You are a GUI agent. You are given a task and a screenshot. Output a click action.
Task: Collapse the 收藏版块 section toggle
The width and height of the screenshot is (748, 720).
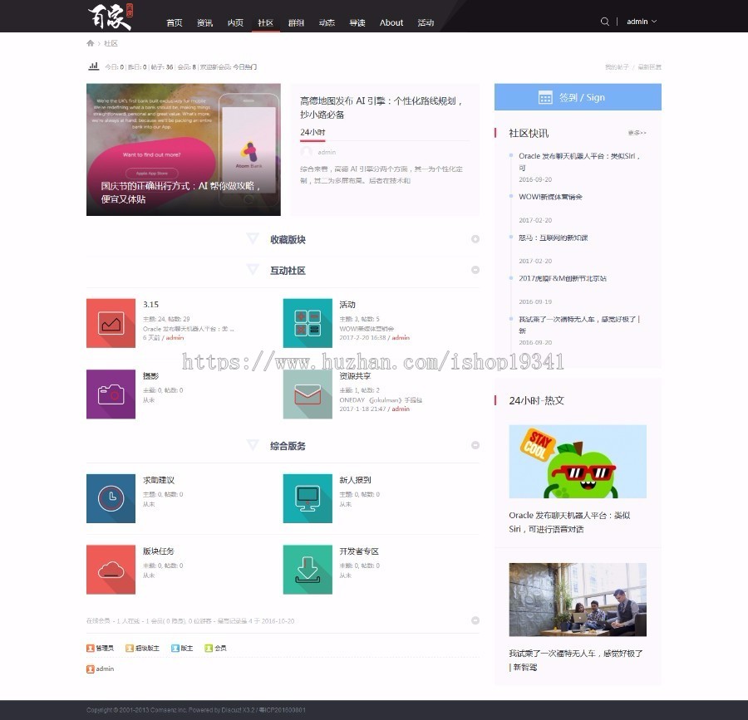coord(475,239)
